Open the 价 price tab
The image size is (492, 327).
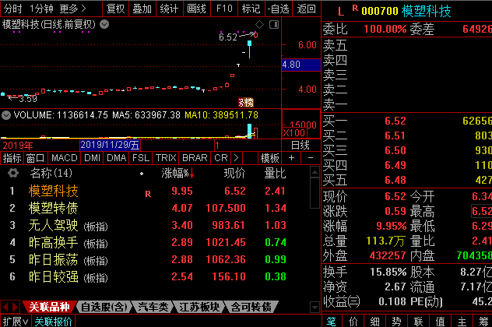point(353,322)
